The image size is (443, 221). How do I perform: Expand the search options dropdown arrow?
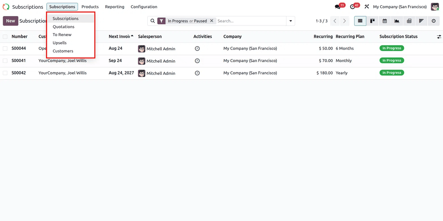pos(291,21)
